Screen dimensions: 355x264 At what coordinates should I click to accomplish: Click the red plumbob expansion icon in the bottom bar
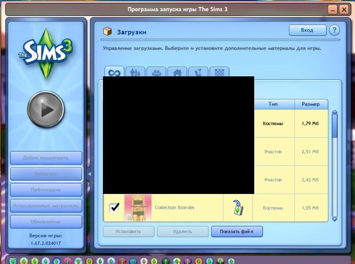(x=122, y=261)
